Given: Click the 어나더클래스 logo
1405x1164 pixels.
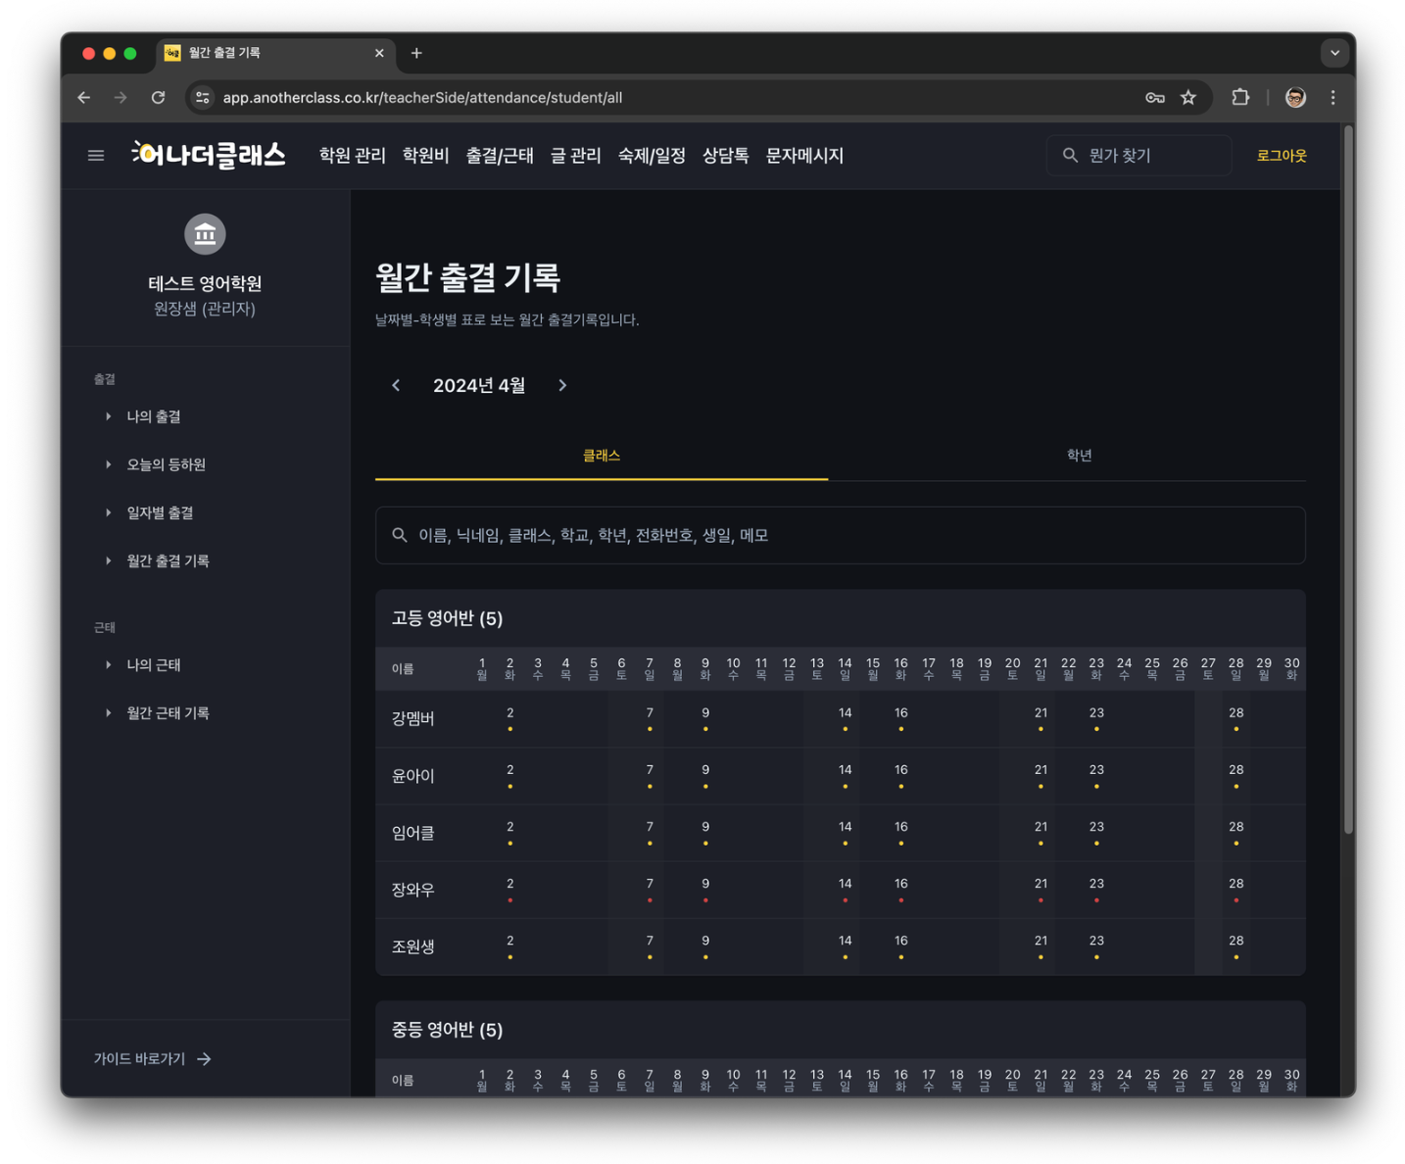Looking at the screenshot, I should pos(209,155).
